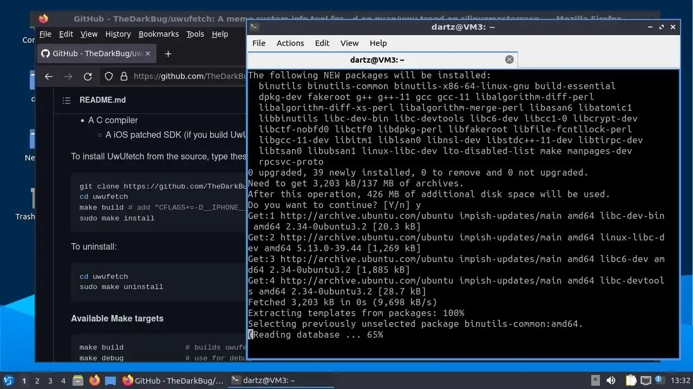This screenshot has height=389, width=693.
Task: Open README.md table of contents icon
Action: click(67, 100)
